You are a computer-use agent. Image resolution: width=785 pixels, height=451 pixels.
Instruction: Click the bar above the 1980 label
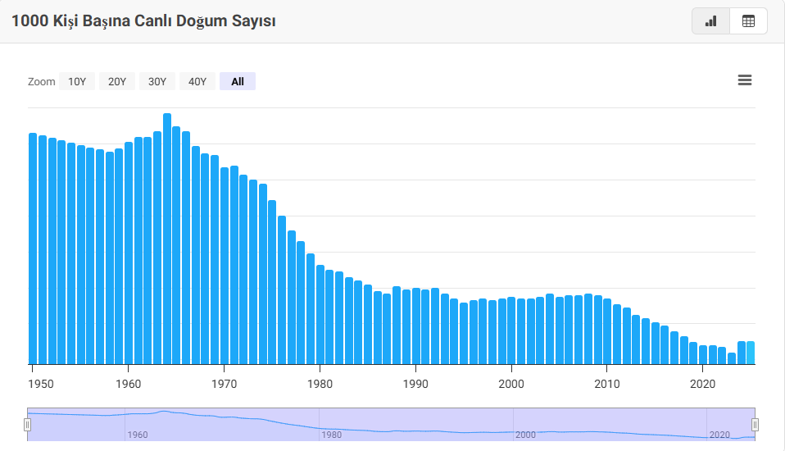tap(320, 314)
